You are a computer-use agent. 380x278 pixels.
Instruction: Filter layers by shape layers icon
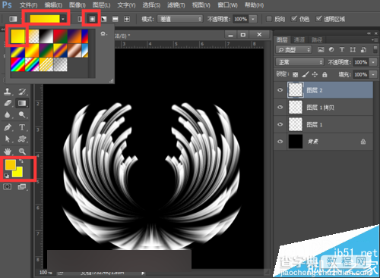point(353,50)
